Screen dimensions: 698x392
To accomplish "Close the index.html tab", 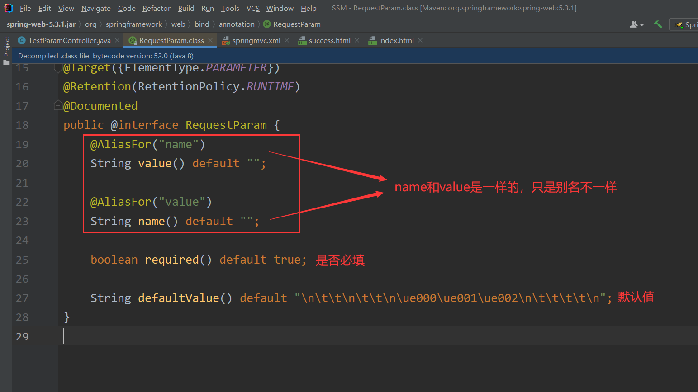I will point(420,40).
